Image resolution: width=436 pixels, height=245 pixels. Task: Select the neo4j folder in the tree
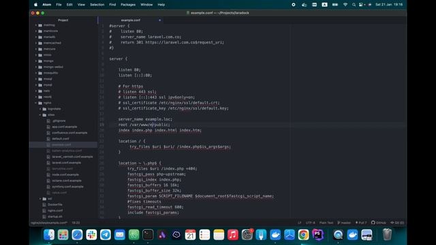click(47, 97)
